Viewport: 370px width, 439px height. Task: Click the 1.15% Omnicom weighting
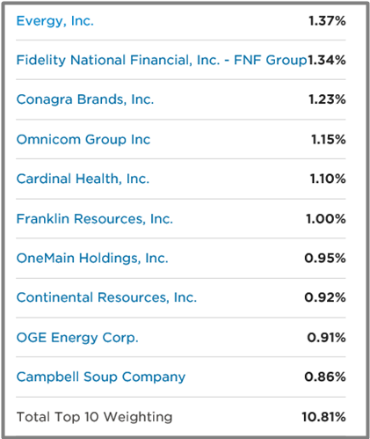tap(329, 140)
